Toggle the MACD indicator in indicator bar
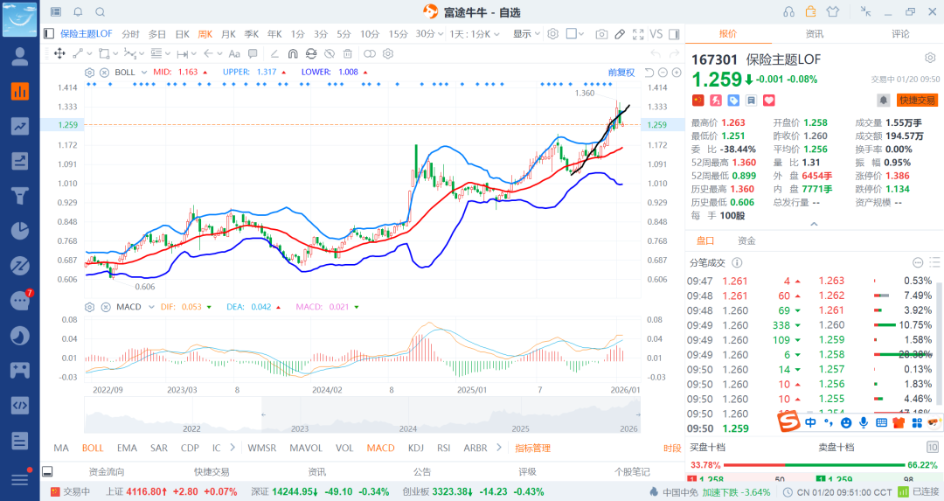Image resolution: width=944 pixels, height=501 pixels. (380, 448)
